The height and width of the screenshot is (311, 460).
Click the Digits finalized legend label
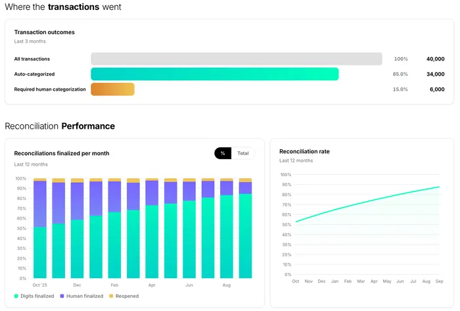coord(37,296)
